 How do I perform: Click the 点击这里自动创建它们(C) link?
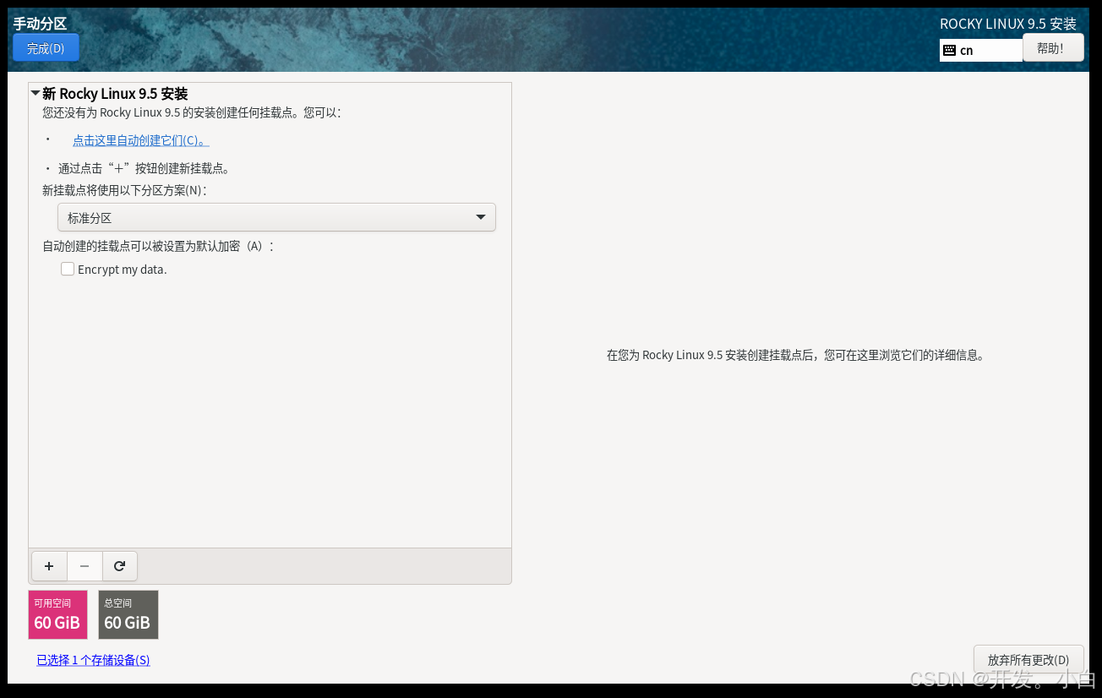pos(141,140)
